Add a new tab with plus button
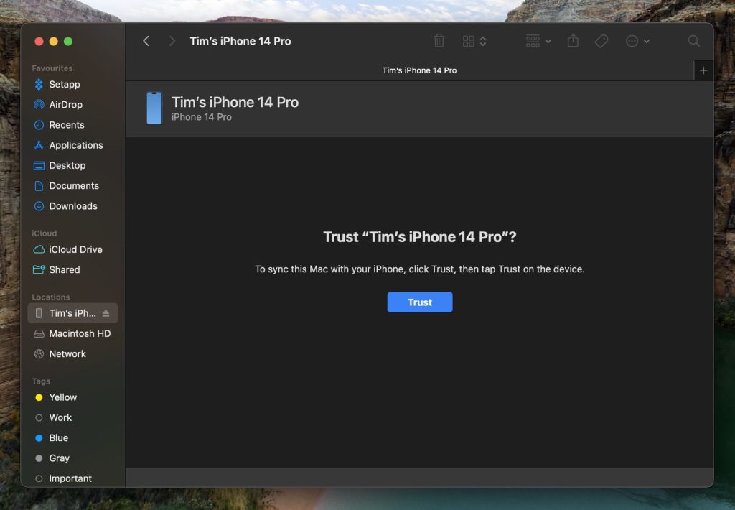735x510 pixels. 703,70
